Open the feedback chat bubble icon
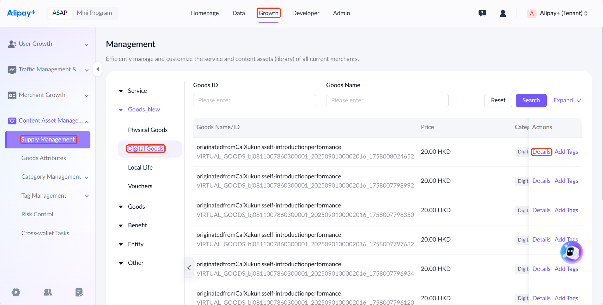 click(x=482, y=13)
